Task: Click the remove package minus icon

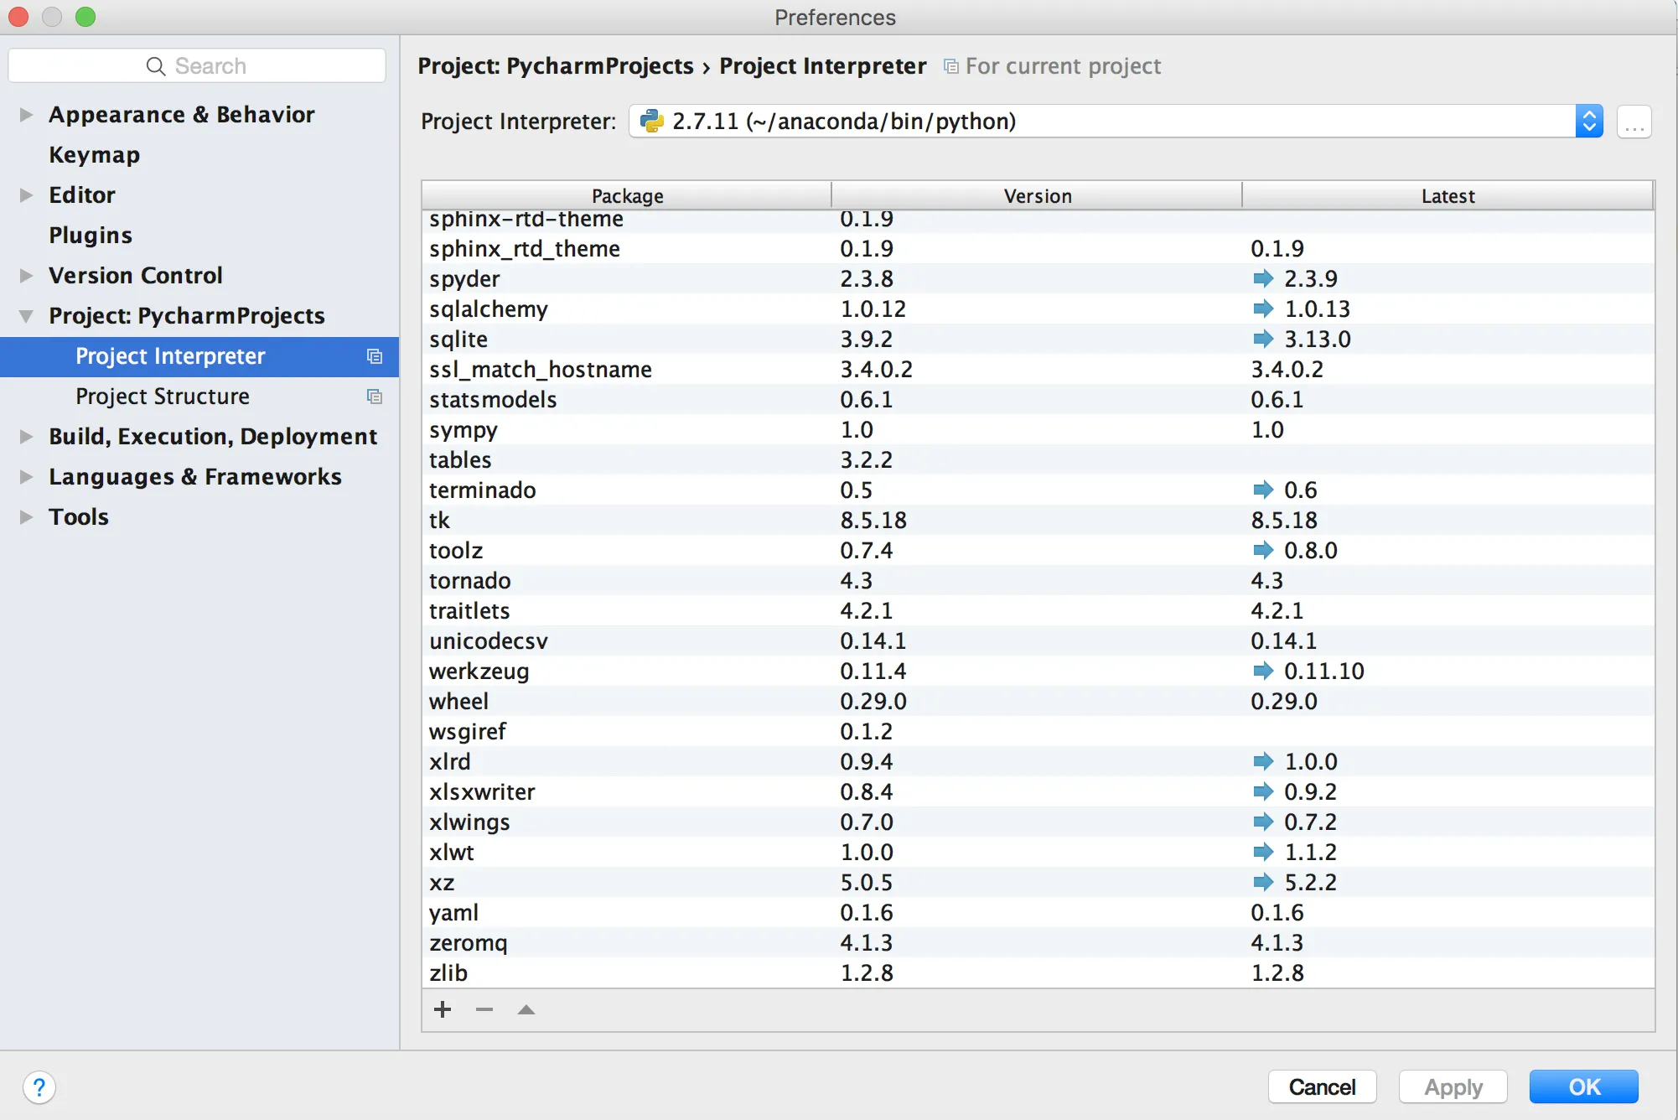Action: pos(484,1009)
